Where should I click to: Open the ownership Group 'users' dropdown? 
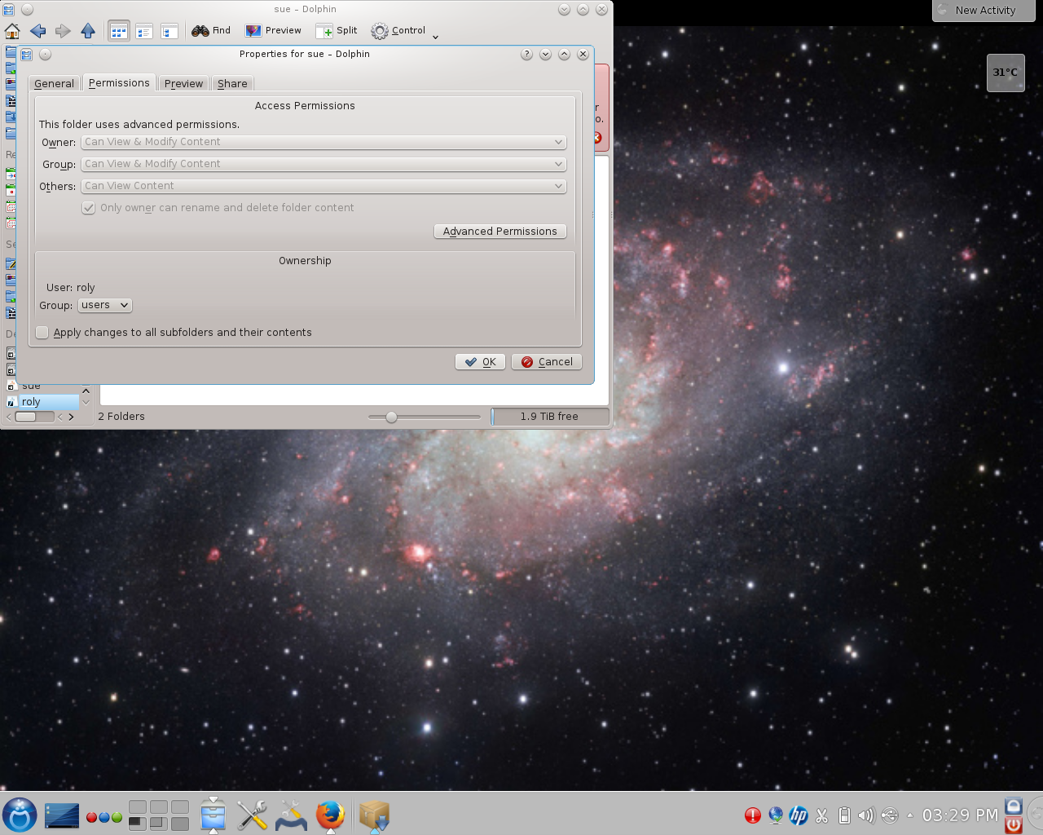click(x=104, y=305)
